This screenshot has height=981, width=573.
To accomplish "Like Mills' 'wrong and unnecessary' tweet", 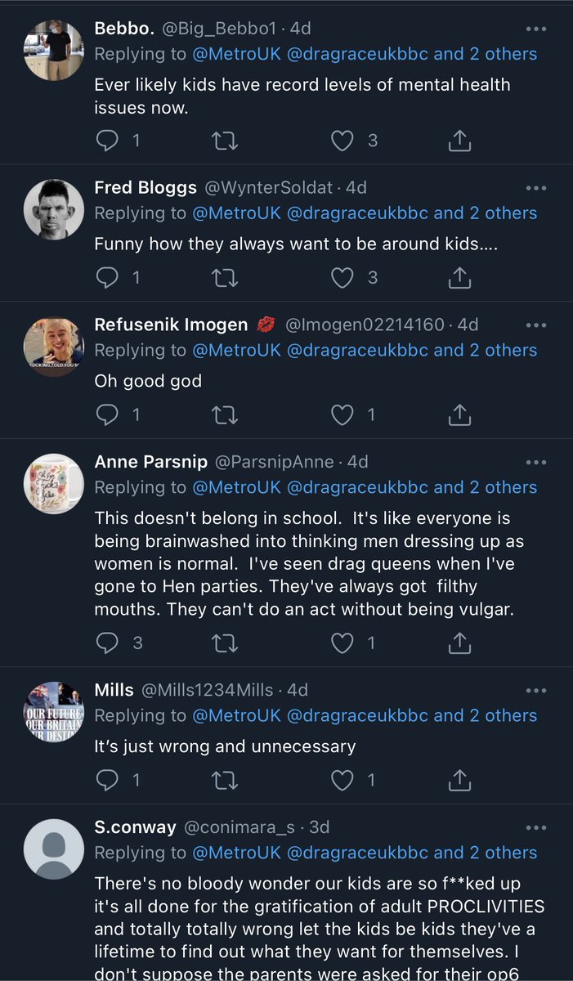I will (x=342, y=781).
